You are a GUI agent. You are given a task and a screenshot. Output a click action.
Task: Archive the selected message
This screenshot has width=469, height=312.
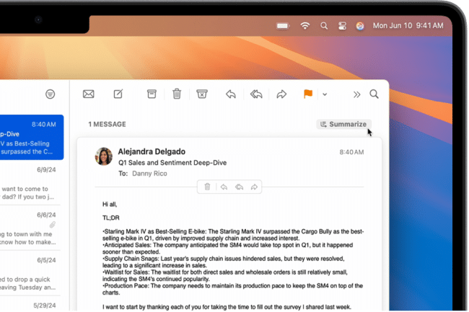click(x=152, y=94)
